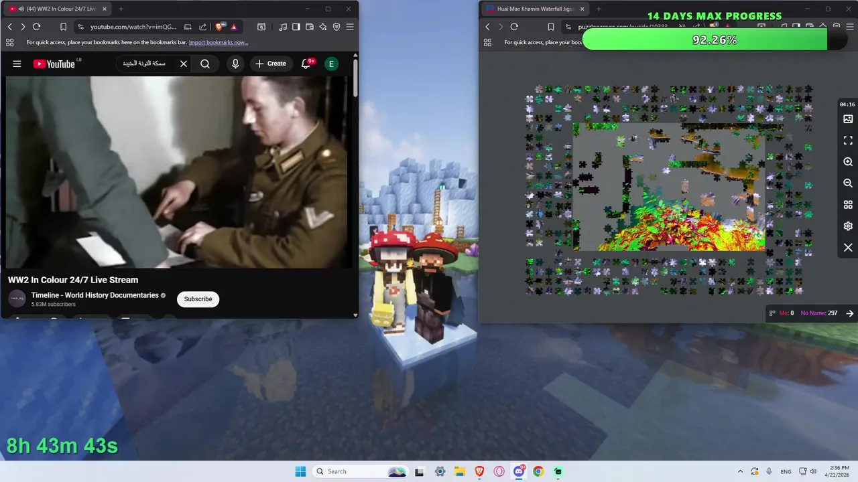Image resolution: width=858 pixels, height=482 pixels.
Task: Click the video title WW2 In Colour 24/7 Live Stream
Action: (73, 280)
